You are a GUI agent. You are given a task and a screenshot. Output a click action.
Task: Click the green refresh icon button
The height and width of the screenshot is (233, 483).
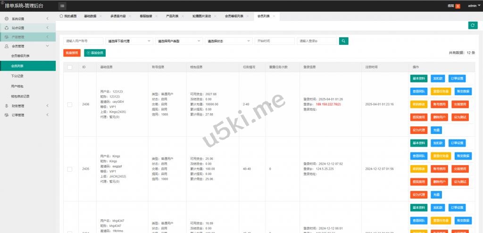tap(472, 25)
